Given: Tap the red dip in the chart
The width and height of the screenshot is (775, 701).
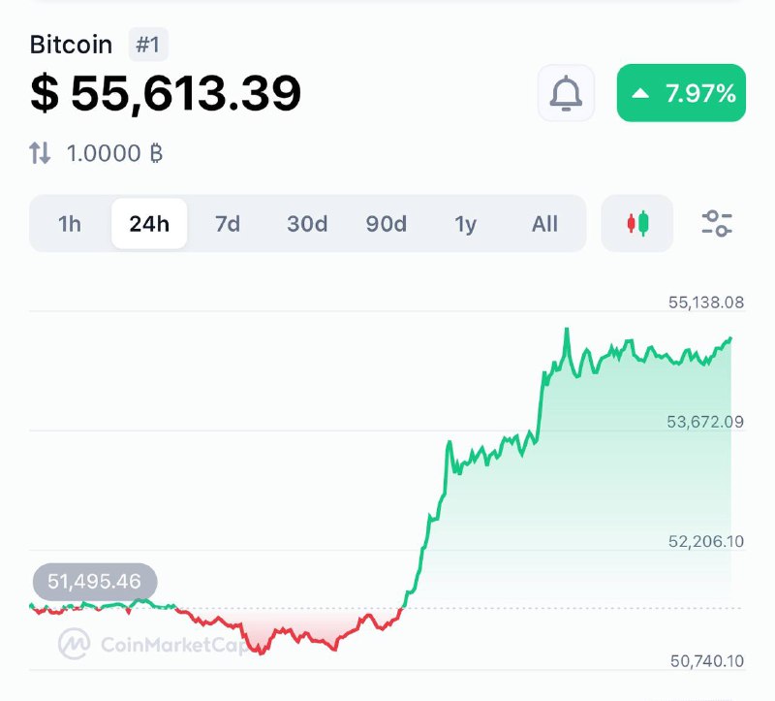Looking at the screenshot, I should tap(260, 648).
